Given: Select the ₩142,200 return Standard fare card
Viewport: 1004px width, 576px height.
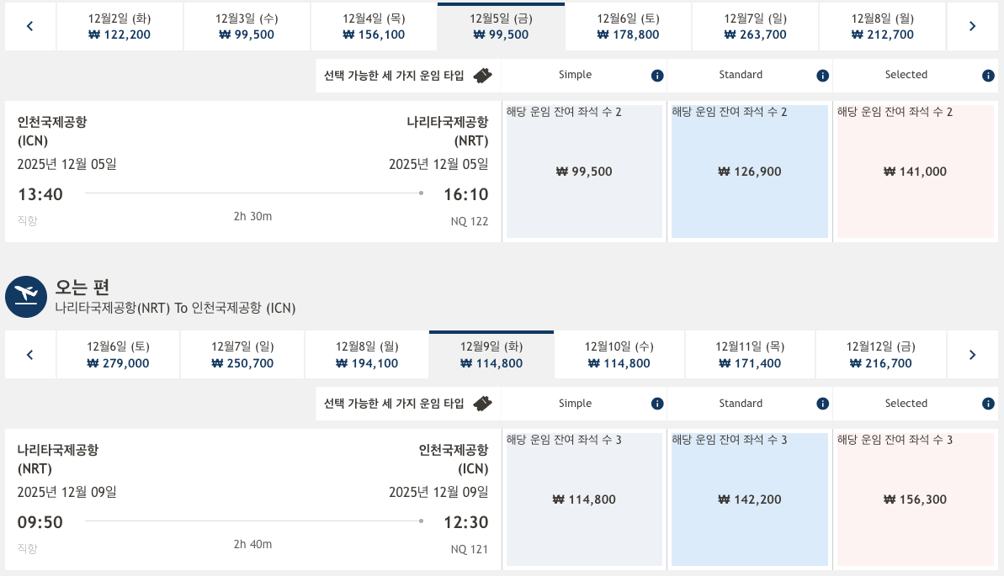Looking at the screenshot, I should (749, 499).
